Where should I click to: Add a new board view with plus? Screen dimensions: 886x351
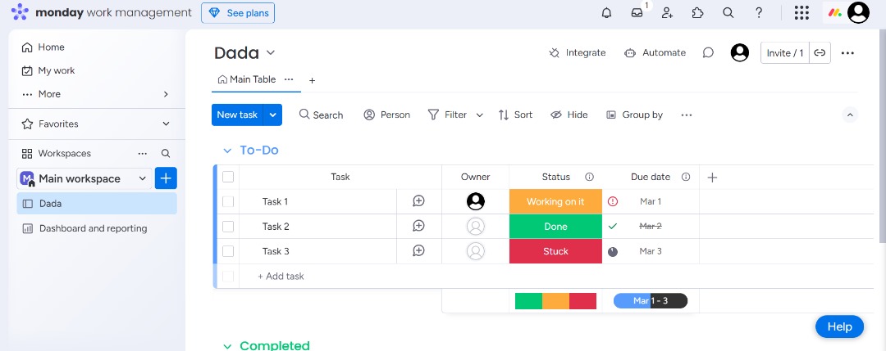tap(312, 80)
